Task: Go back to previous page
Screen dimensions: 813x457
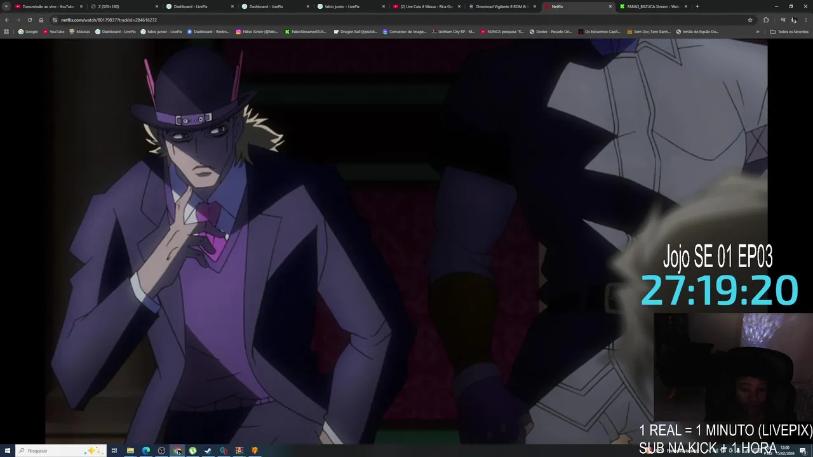Action: coord(7,20)
